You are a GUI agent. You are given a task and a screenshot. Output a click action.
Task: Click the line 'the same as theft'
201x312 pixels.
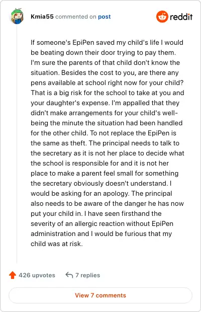105,143
